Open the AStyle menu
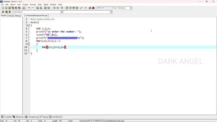The image size is (217, 122). [46, 4]
